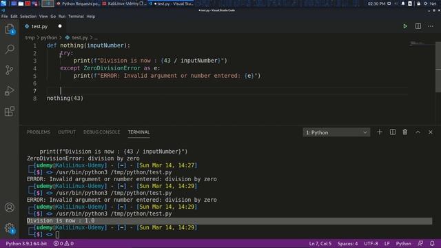Click the test.py breadcrumb item
Screen dimensions: 441x248
[x=76, y=37]
